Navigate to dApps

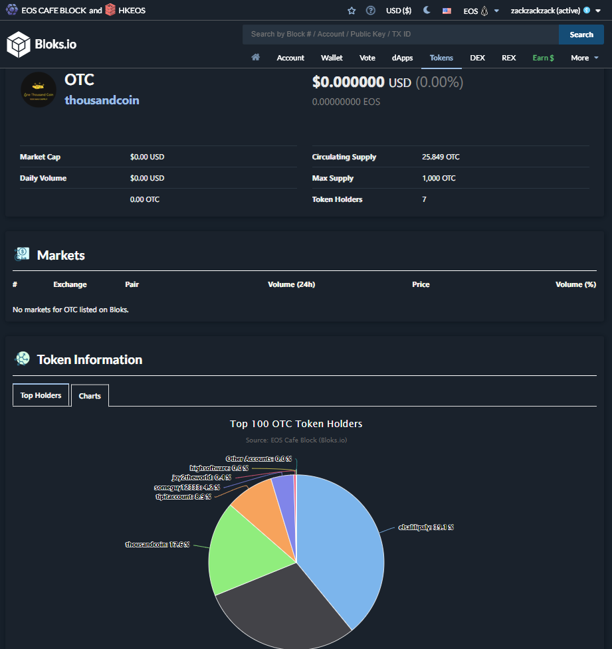click(x=402, y=58)
